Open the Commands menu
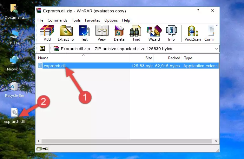 (57, 20)
